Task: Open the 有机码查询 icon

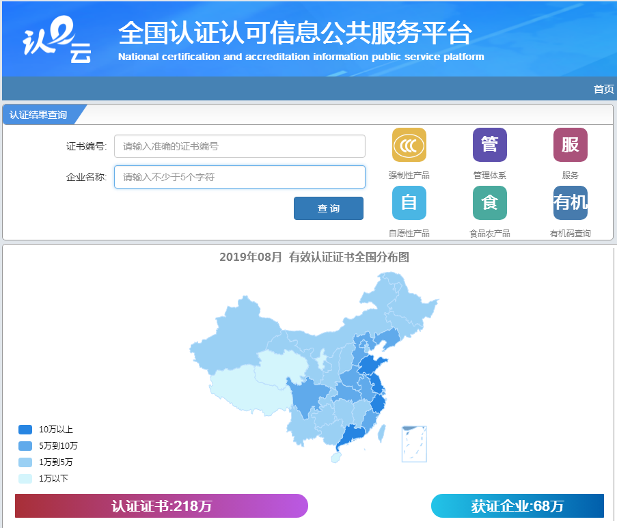Action: coord(570,203)
